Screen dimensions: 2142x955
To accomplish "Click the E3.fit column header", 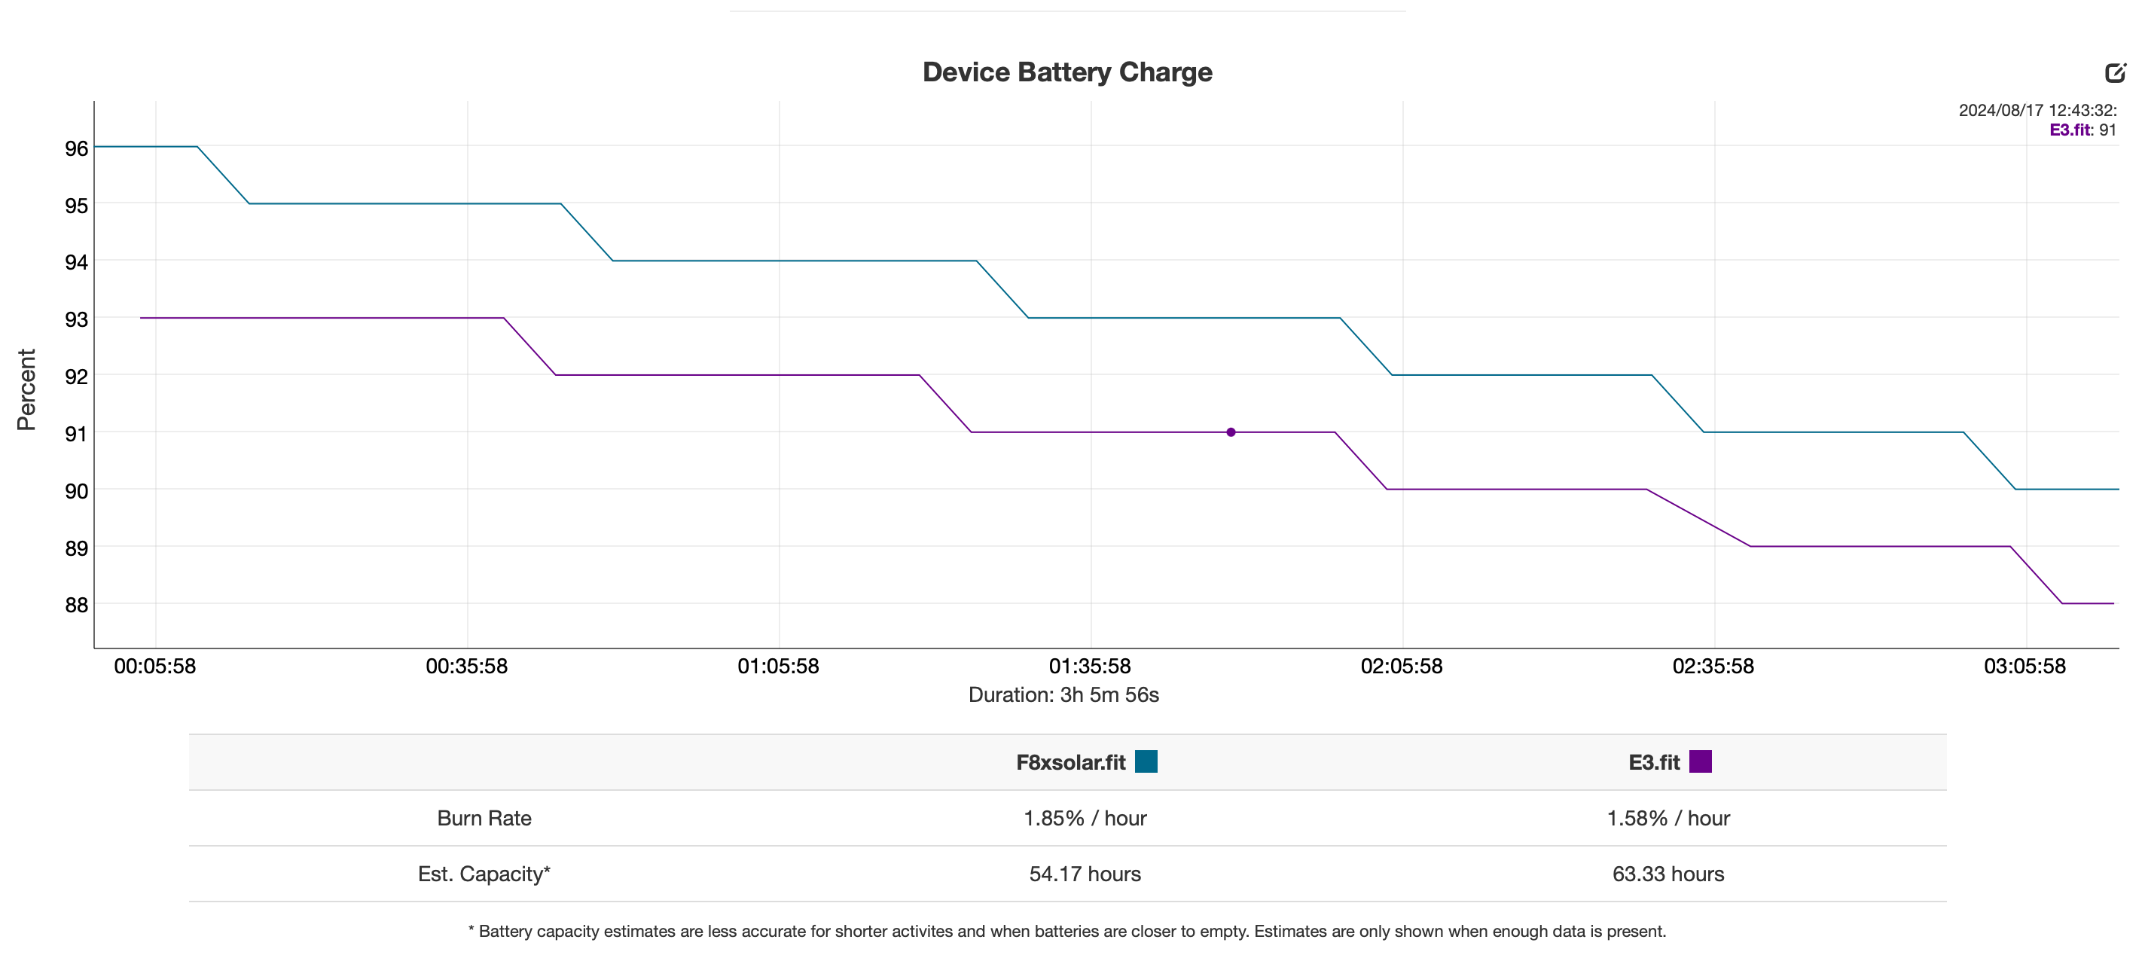I will click(1653, 762).
